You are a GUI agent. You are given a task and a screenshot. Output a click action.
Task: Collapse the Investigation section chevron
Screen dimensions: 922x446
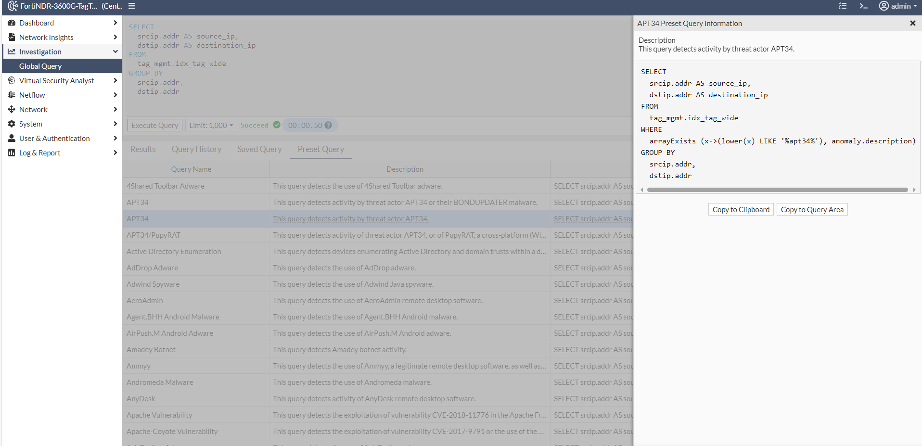pyautogui.click(x=115, y=51)
